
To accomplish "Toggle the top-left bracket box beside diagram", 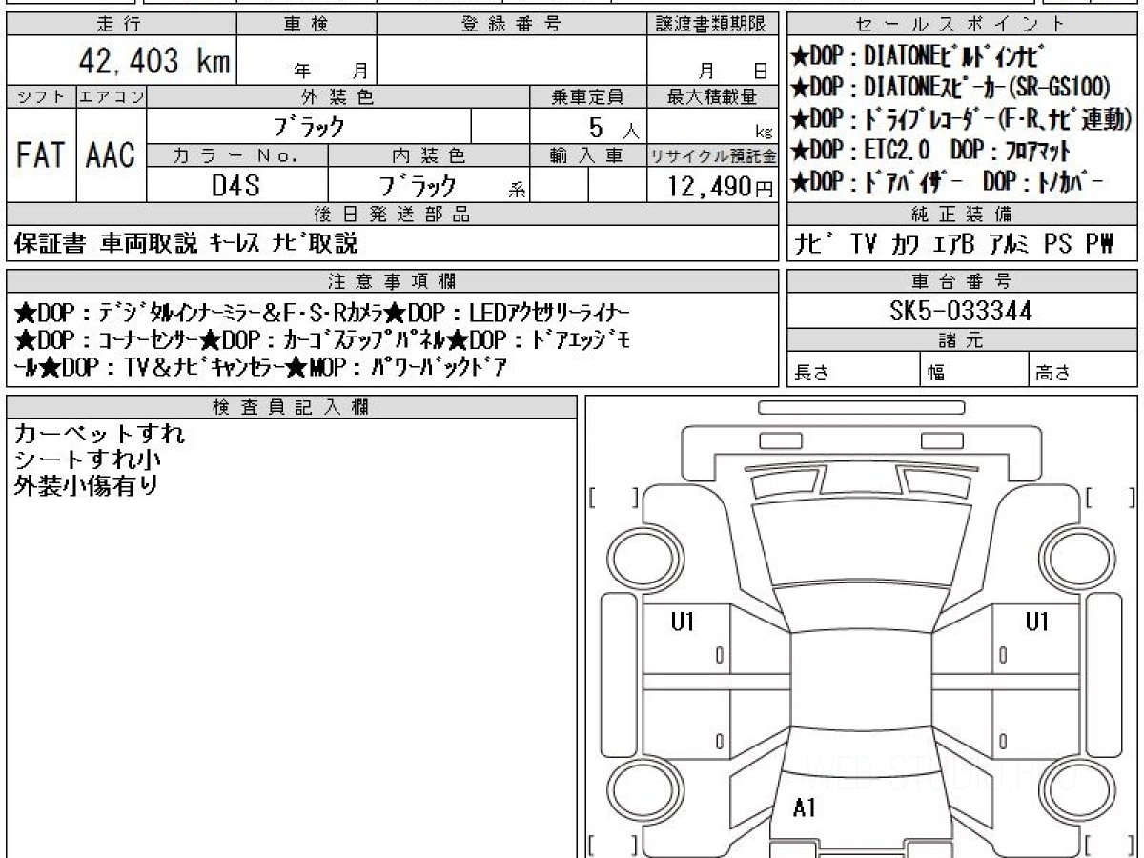I will pos(614,498).
